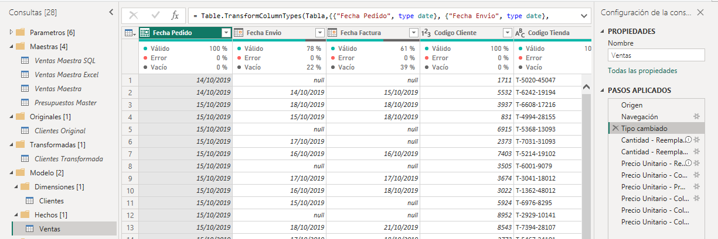
Task: Open the Todas las propiedades link
Action: (642, 71)
